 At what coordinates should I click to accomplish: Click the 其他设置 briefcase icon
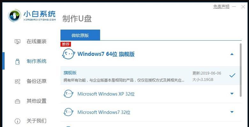click(x=18, y=101)
